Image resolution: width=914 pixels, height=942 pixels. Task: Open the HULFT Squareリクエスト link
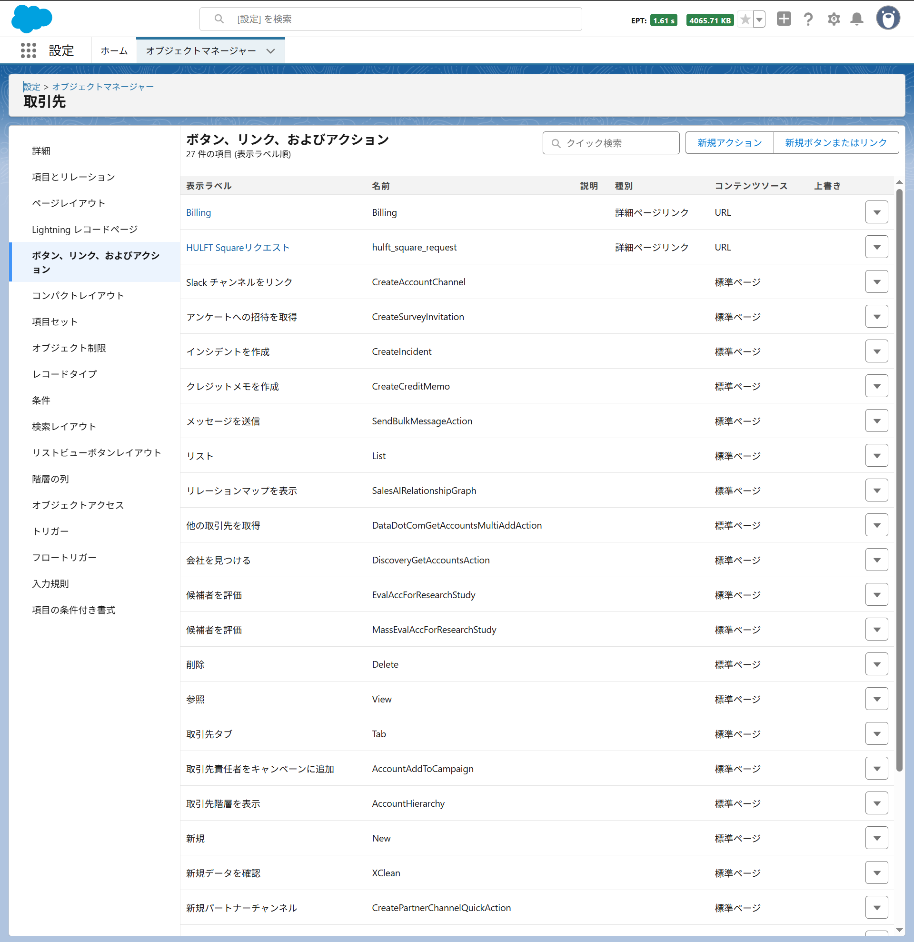(238, 248)
